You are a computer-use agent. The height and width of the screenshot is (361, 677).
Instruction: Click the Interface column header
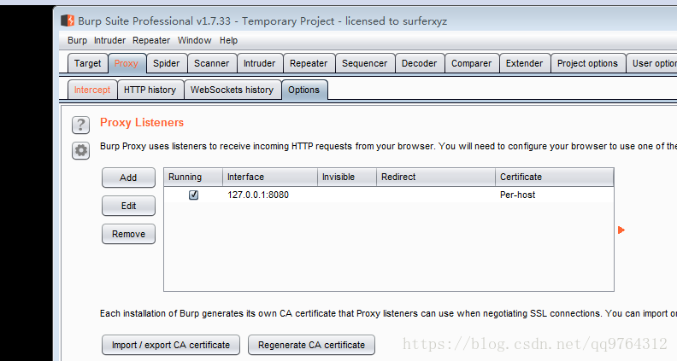pyautogui.click(x=270, y=177)
